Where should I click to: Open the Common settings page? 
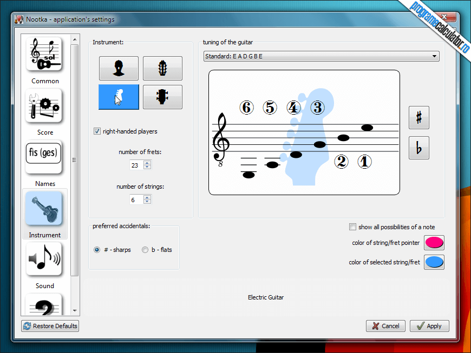45,60
